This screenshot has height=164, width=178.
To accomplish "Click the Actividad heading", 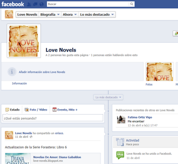I will tap(133, 140).
